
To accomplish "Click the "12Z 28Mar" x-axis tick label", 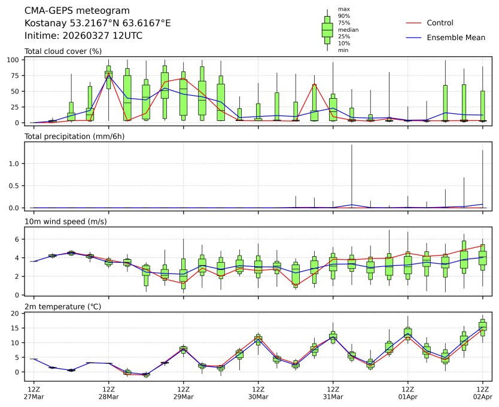I will 108,393.
